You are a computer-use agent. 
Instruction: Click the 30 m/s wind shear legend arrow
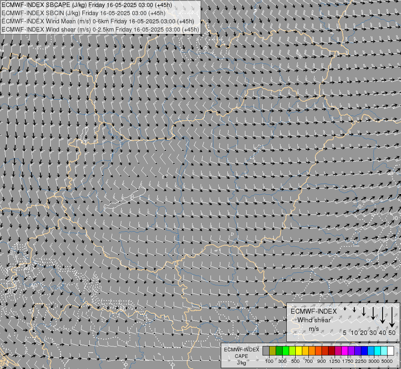(x=373, y=313)
